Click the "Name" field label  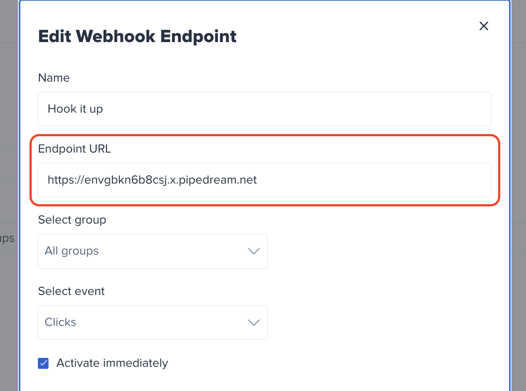(54, 78)
